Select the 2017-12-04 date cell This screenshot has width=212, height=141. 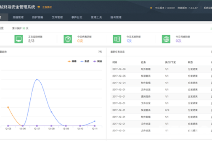point(119,83)
